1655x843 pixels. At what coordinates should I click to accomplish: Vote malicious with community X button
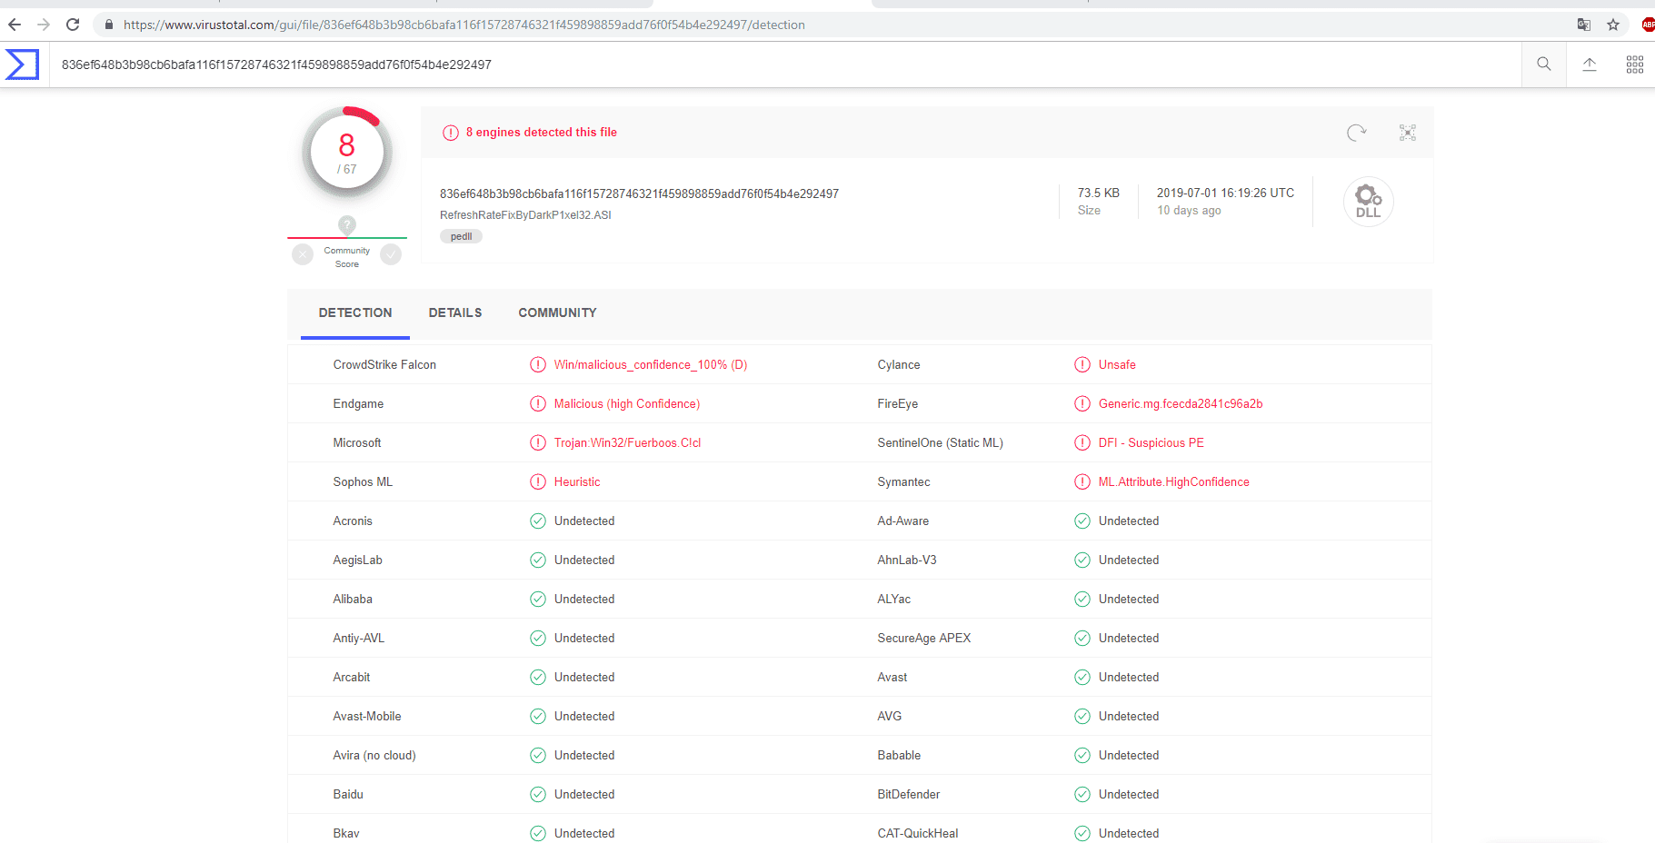tap(303, 255)
